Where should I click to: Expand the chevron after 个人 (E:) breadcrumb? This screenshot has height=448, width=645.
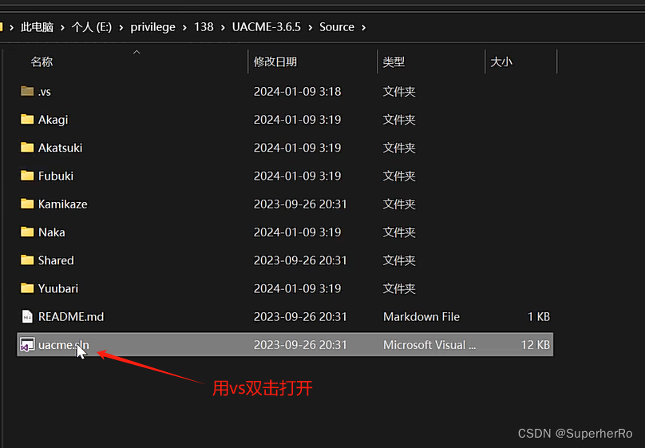pos(121,27)
